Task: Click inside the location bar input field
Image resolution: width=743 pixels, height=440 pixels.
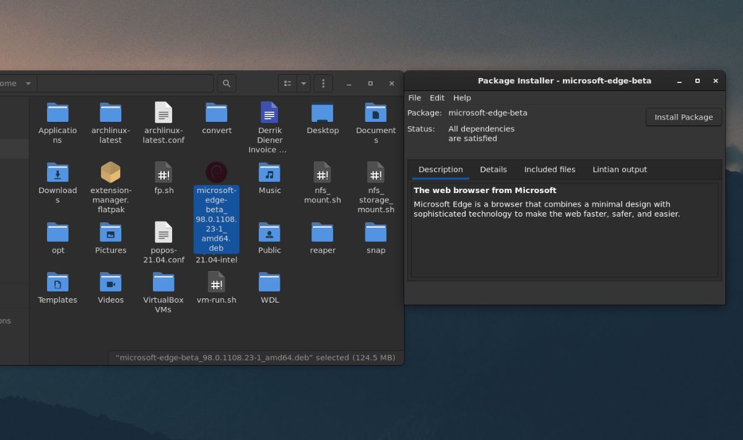Action: pos(124,83)
